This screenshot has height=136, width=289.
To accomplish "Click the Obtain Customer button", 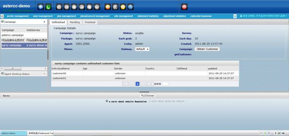I will pyautogui.click(x=207, y=49).
